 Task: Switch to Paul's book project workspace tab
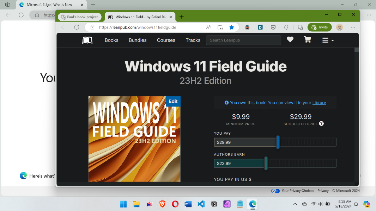click(79, 17)
